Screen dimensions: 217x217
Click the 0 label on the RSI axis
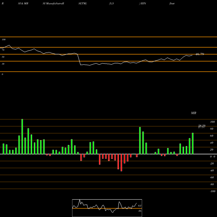(x=2, y=74)
